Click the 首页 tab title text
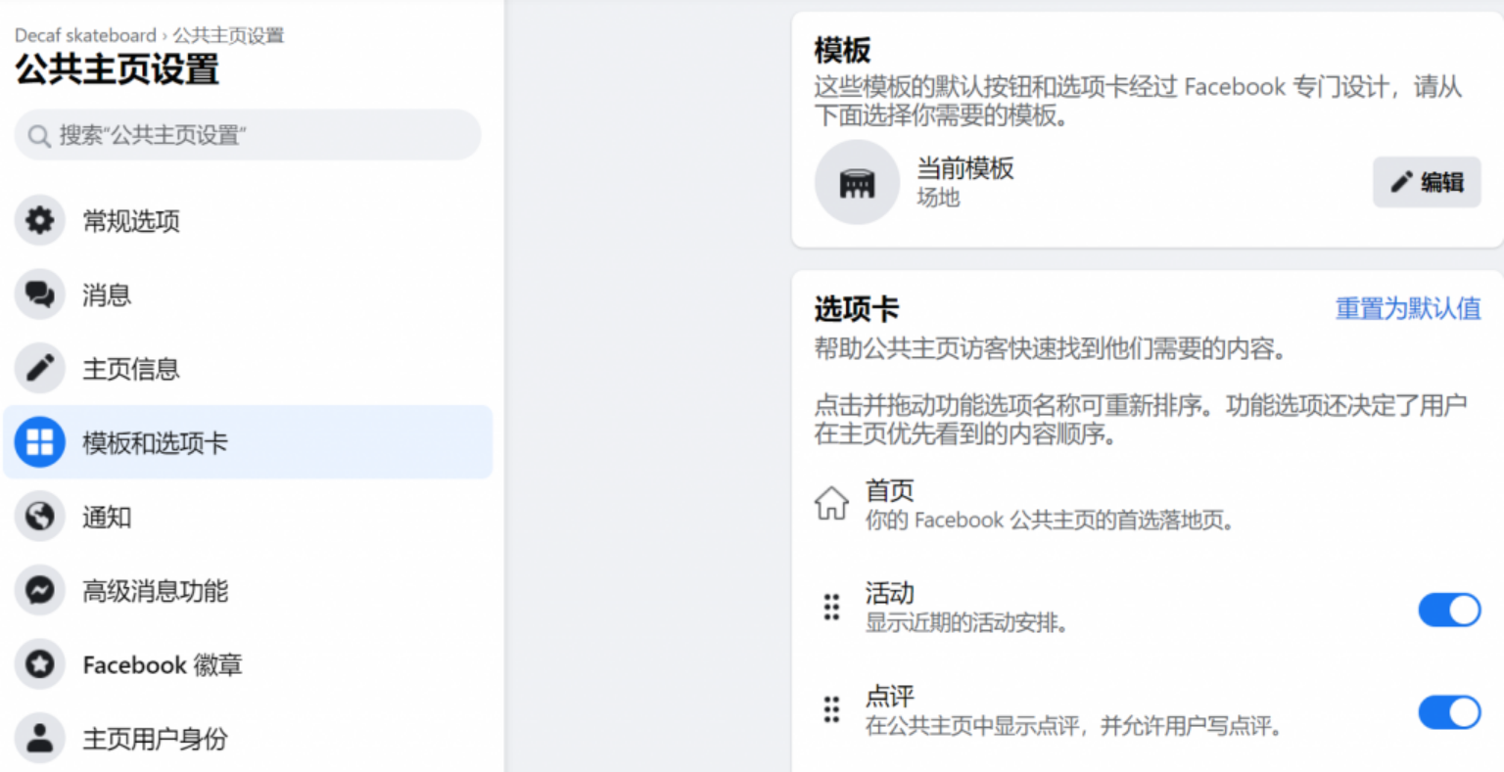Image resolution: width=1504 pixels, height=772 pixels. (889, 490)
